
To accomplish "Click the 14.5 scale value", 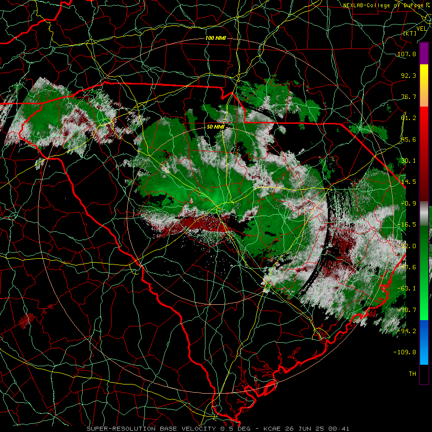I will pos(408,182).
